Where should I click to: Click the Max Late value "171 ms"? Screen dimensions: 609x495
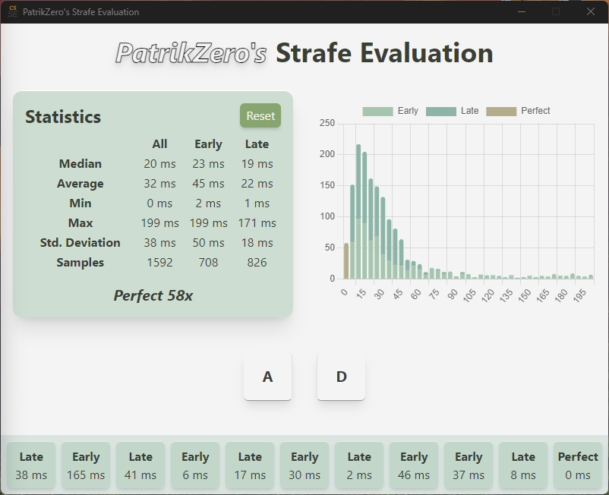pos(257,223)
